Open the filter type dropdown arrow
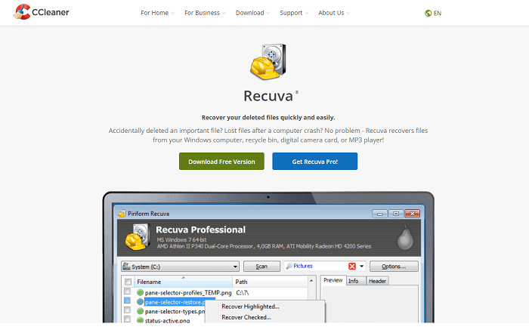Image resolution: width=529 pixels, height=333 pixels. pyautogui.click(x=362, y=267)
